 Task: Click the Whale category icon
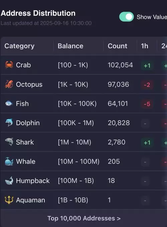tap(9, 161)
